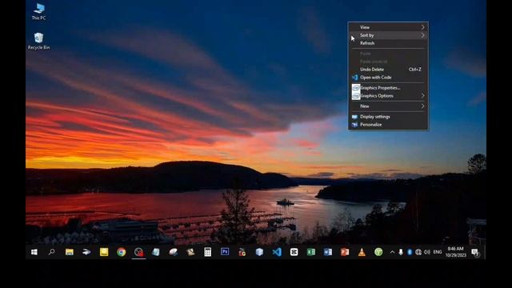Open taskbar search magnifier

[51, 252]
